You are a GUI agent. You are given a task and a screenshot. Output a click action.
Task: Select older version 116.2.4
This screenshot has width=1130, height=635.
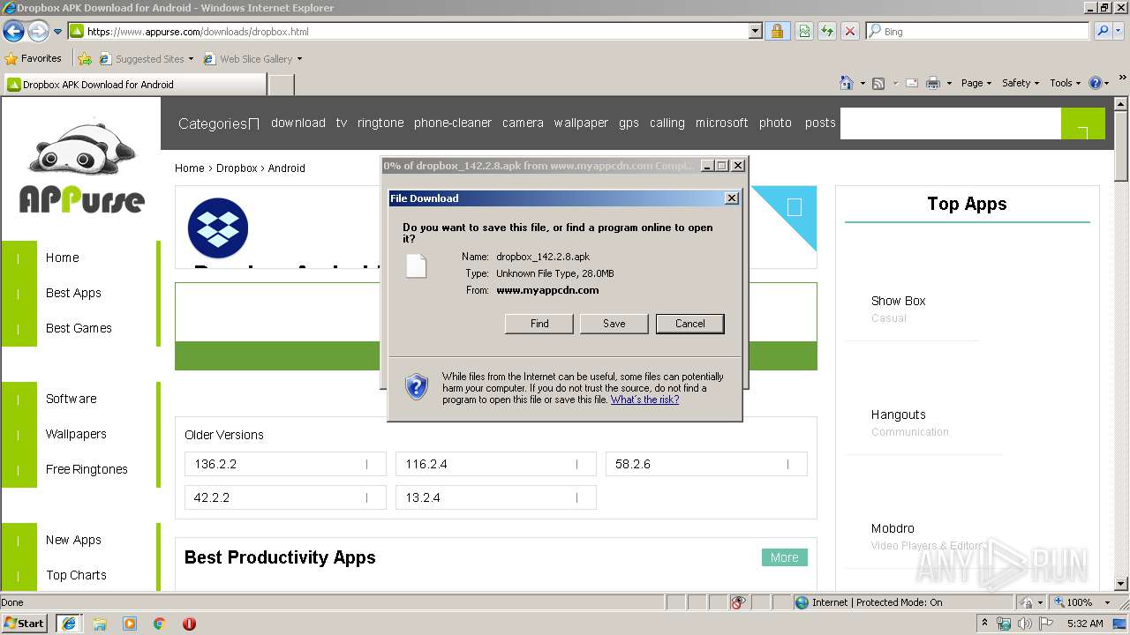(496, 464)
